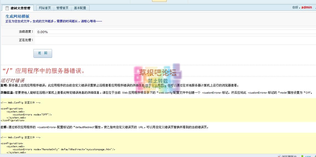Click the admin username link
The width and height of the screenshot is (316, 157).
click(306, 7)
